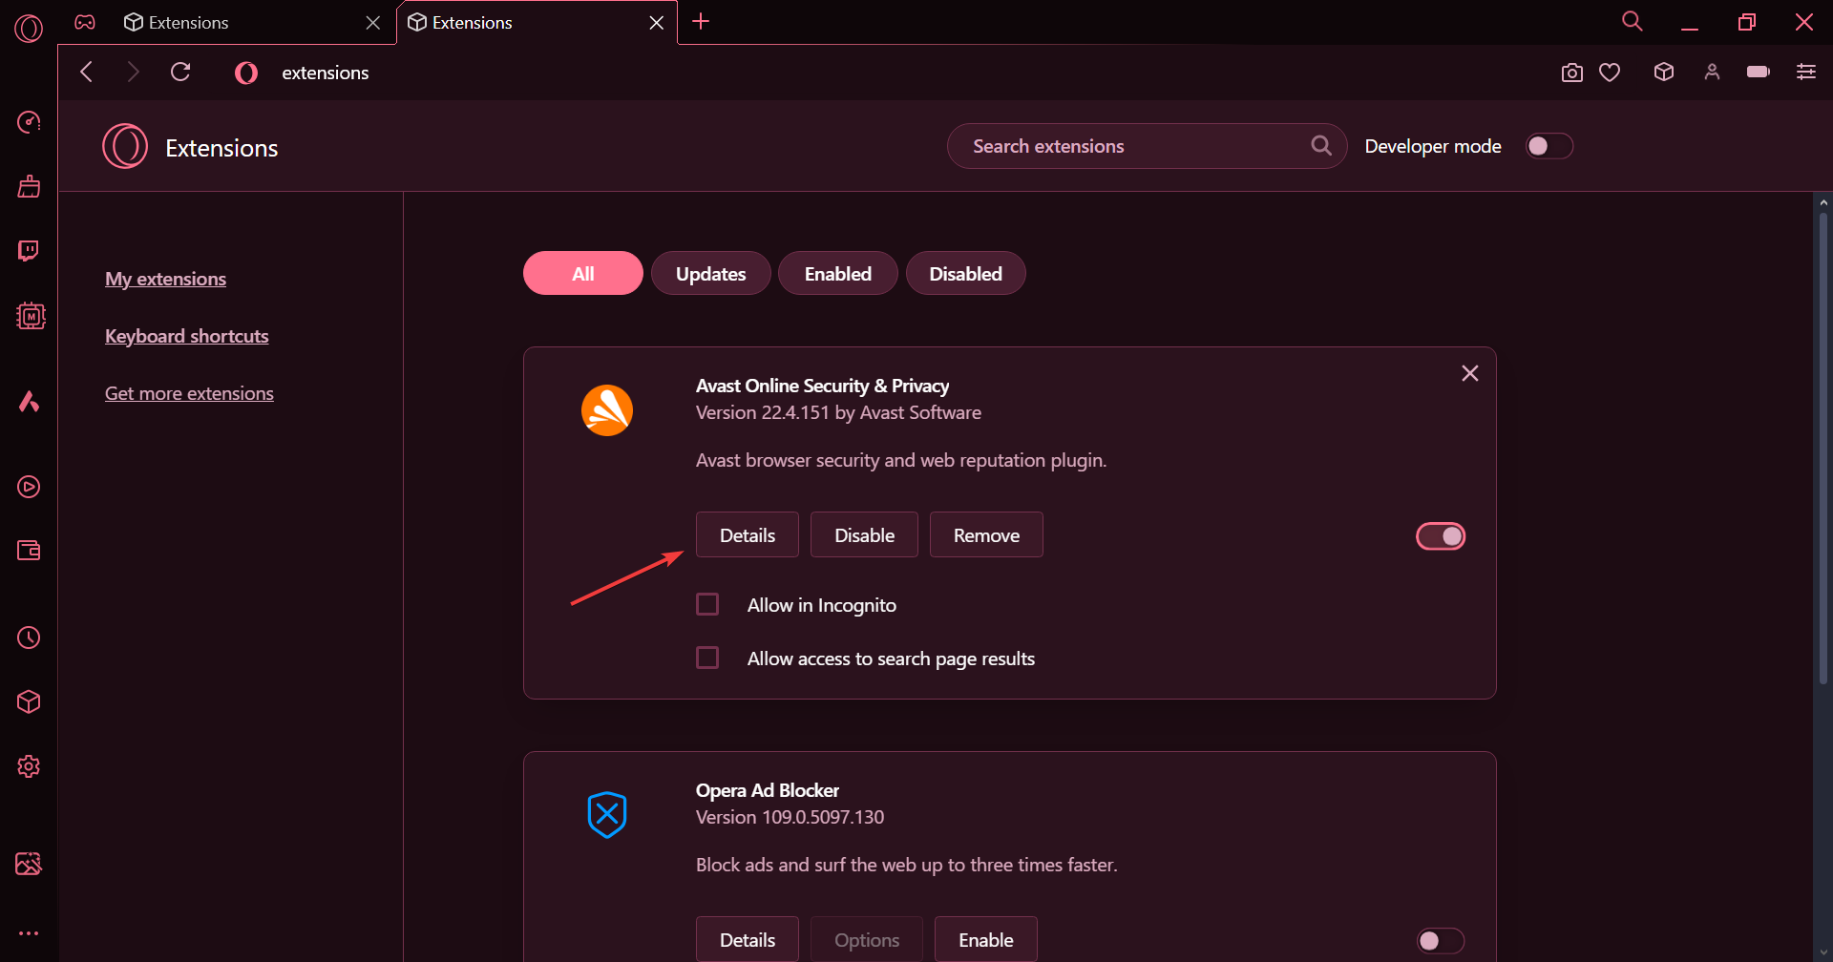Screen dimensions: 1833x962
Task: Select the All filter tab
Action: [x=583, y=273]
